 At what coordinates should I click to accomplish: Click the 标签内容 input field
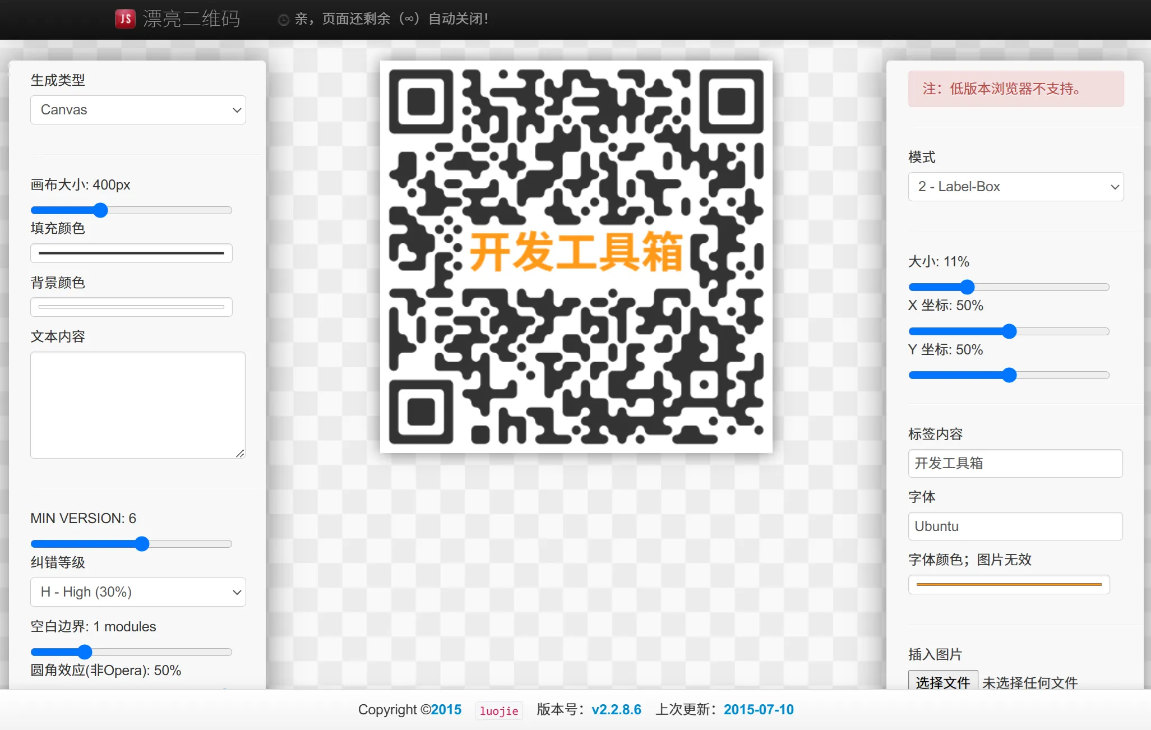click(x=1015, y=463)
